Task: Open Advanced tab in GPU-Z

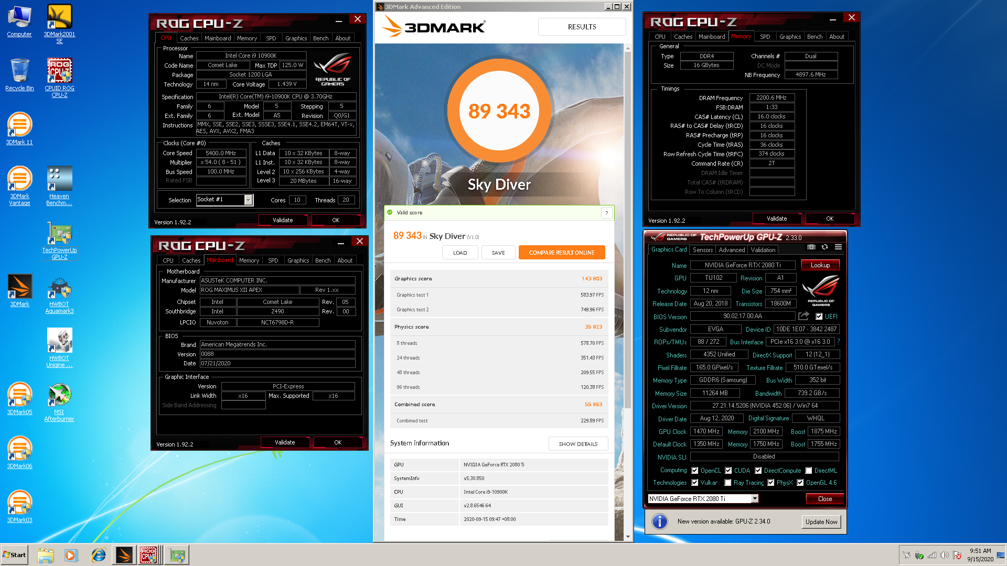Action: pyautogui.click(x=732, y=250)
